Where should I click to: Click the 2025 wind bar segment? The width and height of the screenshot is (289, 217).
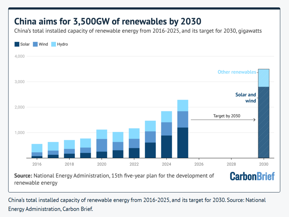click(183, 119)
